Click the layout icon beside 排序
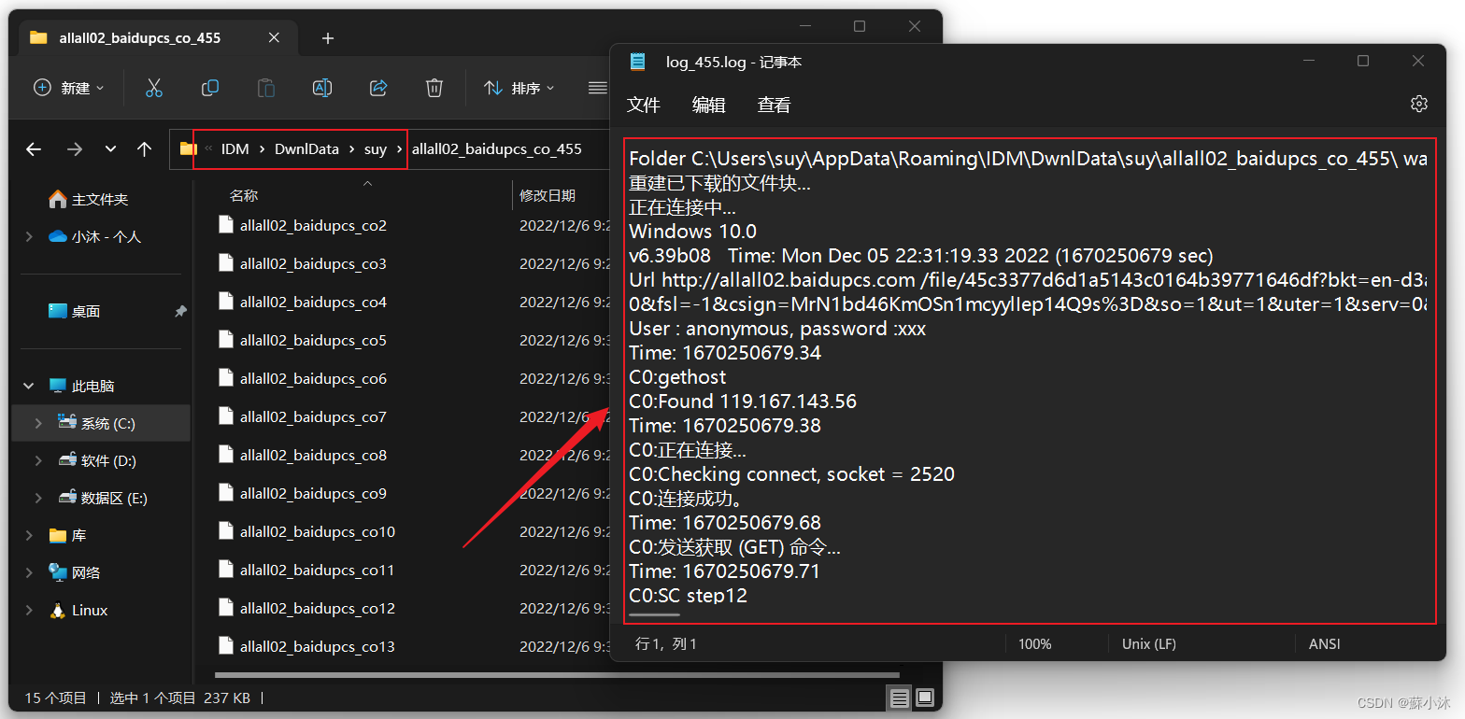Viewport: 1465px width, 719px height. [x=598, y=88]
